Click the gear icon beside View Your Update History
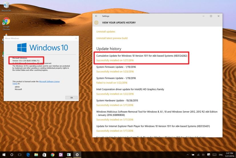236x158 pixels. [96, 23]
